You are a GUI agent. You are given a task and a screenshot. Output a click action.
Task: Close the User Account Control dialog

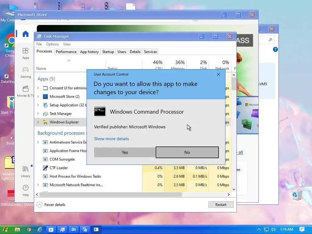pos(218,74)
